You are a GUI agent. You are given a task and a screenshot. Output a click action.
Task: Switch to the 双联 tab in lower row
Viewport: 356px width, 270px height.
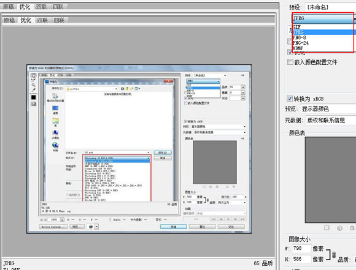tap(42, 20)
